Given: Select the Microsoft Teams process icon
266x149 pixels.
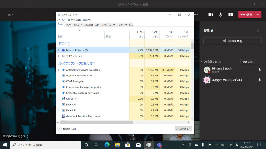Looking at the screenshot, I should coord(63,50).
